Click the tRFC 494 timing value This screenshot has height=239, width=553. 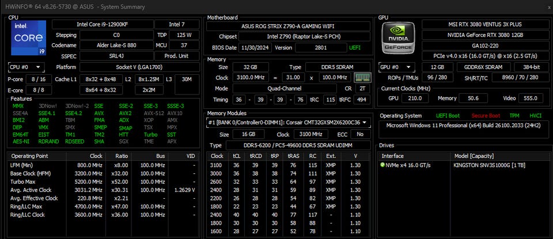click(x=362, y=100)
